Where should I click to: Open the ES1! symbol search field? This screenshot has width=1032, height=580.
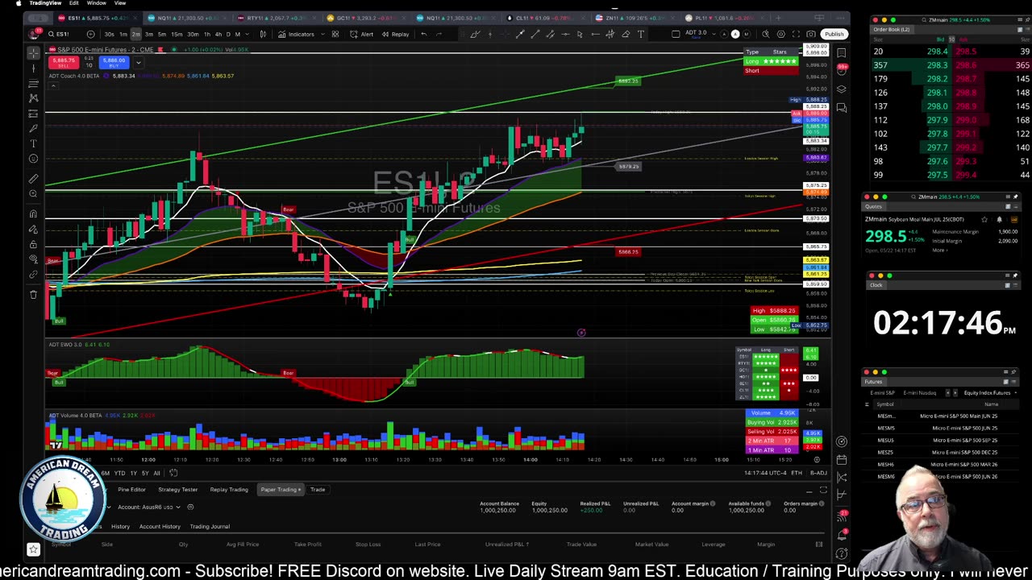click(x=63, y=34)
